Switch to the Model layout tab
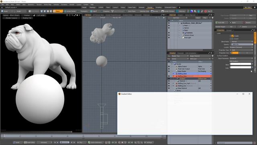257x145 pixels. (x=84, y=7)
